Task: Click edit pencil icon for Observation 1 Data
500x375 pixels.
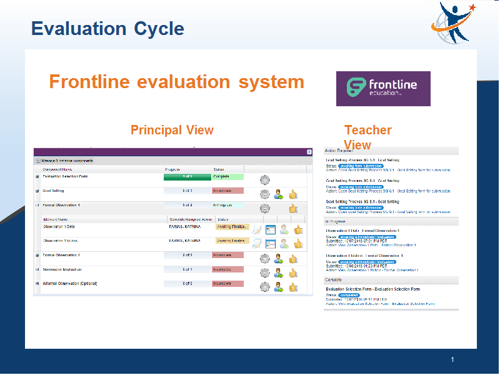Action: point(257,229)
